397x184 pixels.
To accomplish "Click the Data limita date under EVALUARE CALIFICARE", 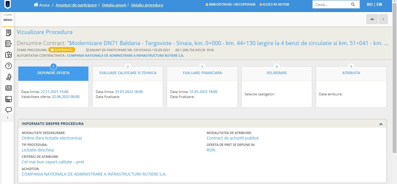I will (x=129, y=92).
